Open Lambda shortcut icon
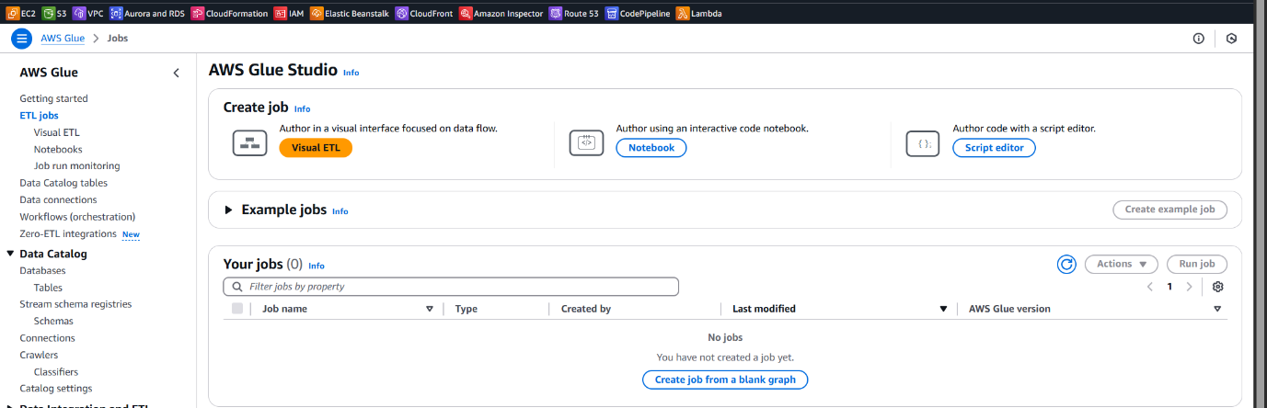This screenshot has height=408, width=1267. [683, 14]
